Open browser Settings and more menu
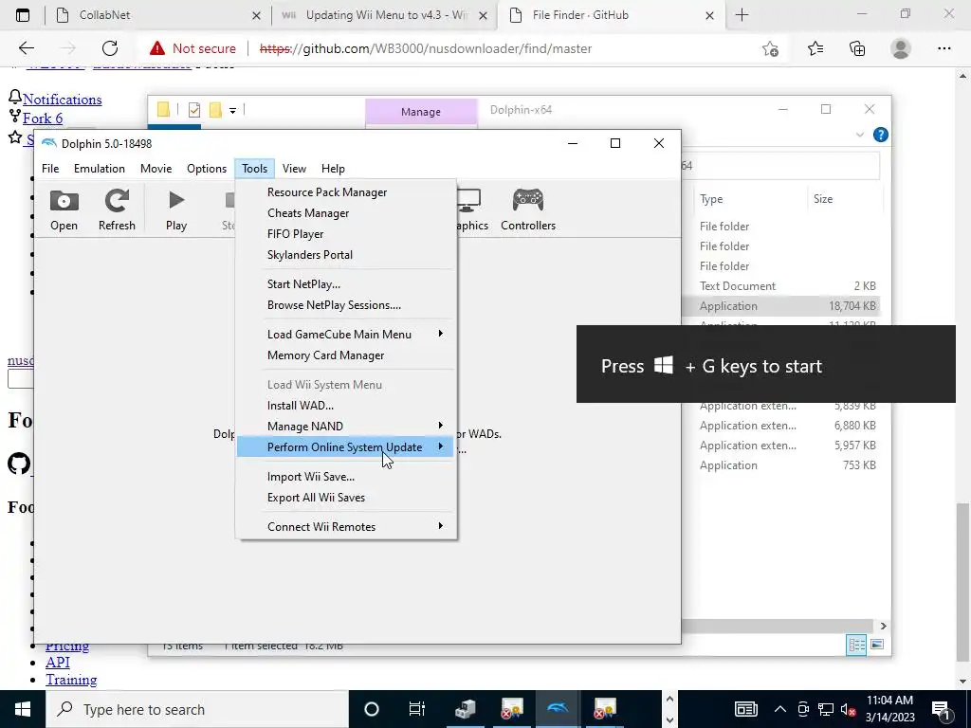Screen dimensions: 971x728 944,48
